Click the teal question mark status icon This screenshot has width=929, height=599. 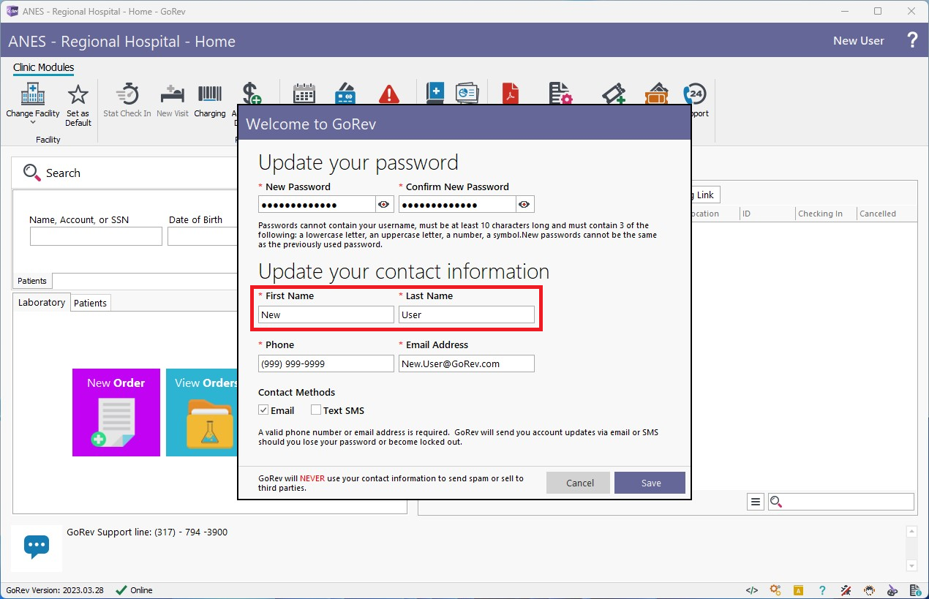(x=822, y=590)
